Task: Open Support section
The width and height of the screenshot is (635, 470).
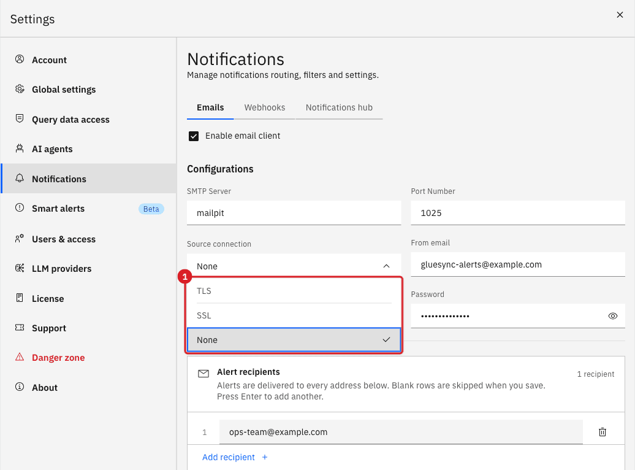Action: pyautogui.click(x=88, y=328)
